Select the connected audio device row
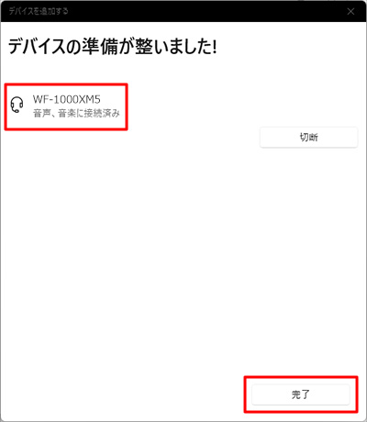Viewport: 367px width, 422px height. (x=66, y=106)
